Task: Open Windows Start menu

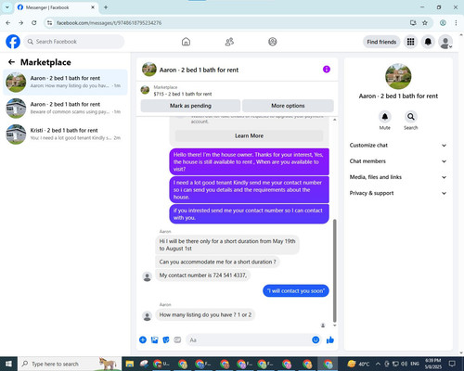Action: 8,364
